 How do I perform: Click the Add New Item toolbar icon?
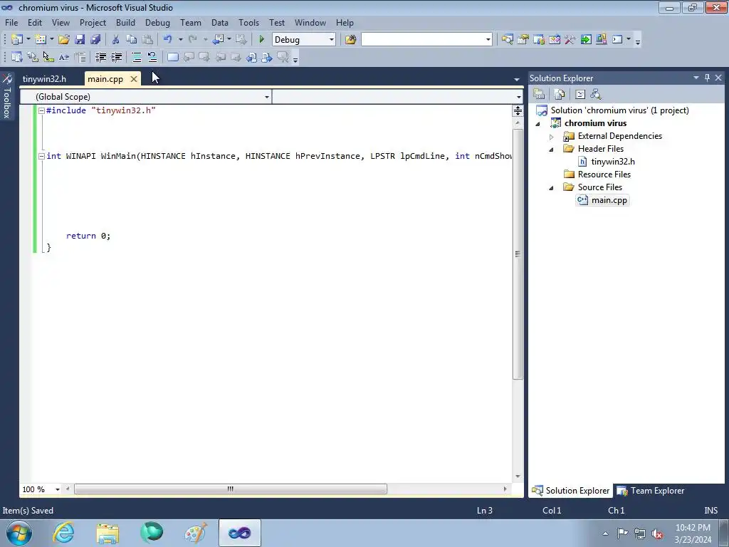[x=41, y=40]
